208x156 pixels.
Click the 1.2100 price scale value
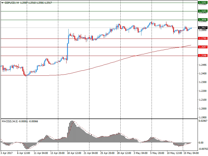point(203,100)
